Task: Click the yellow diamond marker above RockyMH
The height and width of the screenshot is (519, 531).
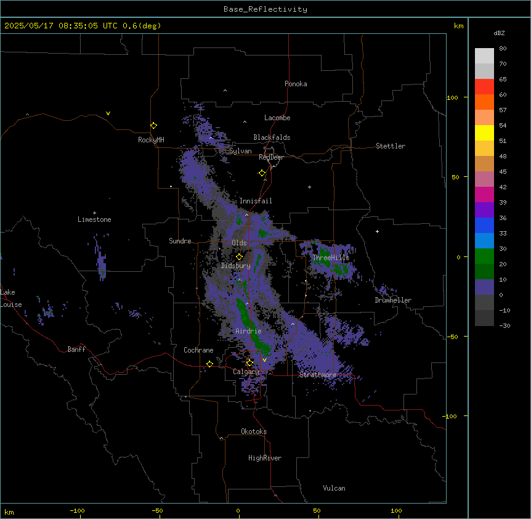Action: coord(153,125)
